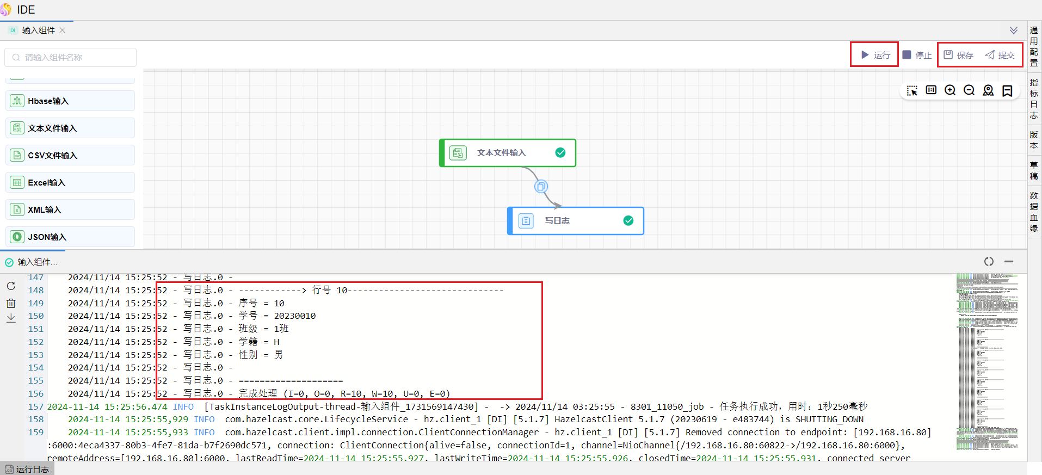Run the workflow with 运行 button
1042x475 pixels.
(x=875, y=55)
